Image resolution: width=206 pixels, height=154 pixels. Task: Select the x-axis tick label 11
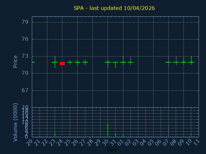[x=196, y=142]
